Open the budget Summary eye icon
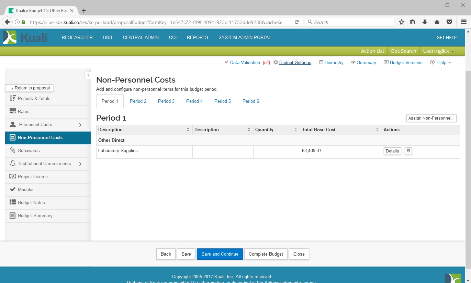Screen dimensions: 471x283 353,62
